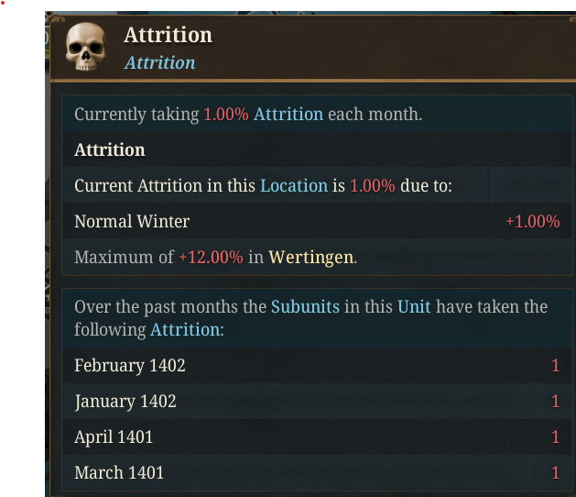Click the Attrition link after "following"

click(185, 328)
